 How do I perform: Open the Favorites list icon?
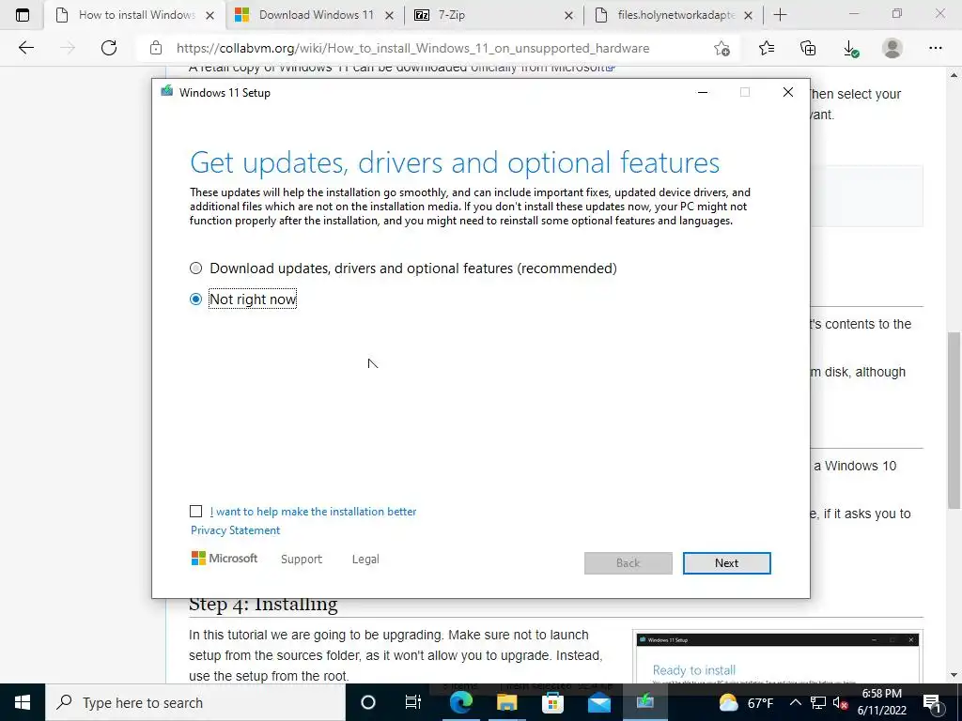(x=767, y=48)
